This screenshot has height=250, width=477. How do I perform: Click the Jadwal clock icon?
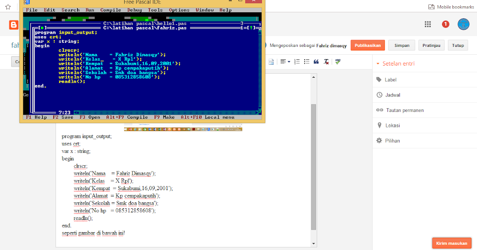(x=379, y=95)
